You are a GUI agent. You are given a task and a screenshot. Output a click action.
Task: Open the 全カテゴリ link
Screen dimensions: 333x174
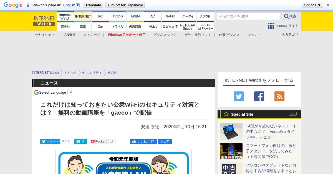click(x=290, y=35)
